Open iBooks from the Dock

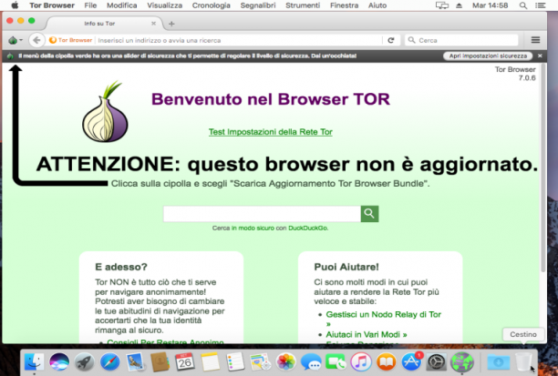pos(386,362)
